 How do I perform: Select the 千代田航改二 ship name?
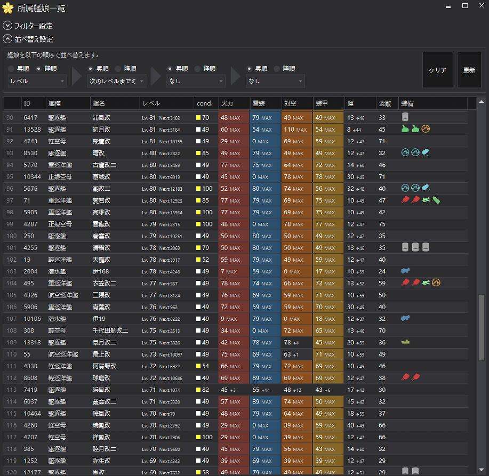click(x=110, y=330)
